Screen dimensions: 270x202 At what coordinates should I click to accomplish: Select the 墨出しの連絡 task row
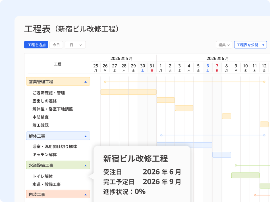(45, 101)
